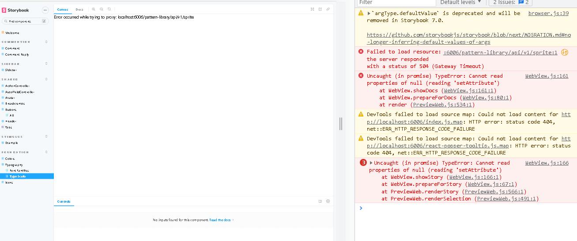Open the Tabs component

[8, 127]
